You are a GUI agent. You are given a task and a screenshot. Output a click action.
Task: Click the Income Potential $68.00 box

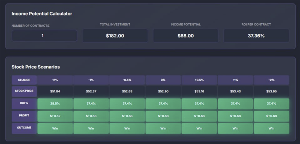point(185,36)
